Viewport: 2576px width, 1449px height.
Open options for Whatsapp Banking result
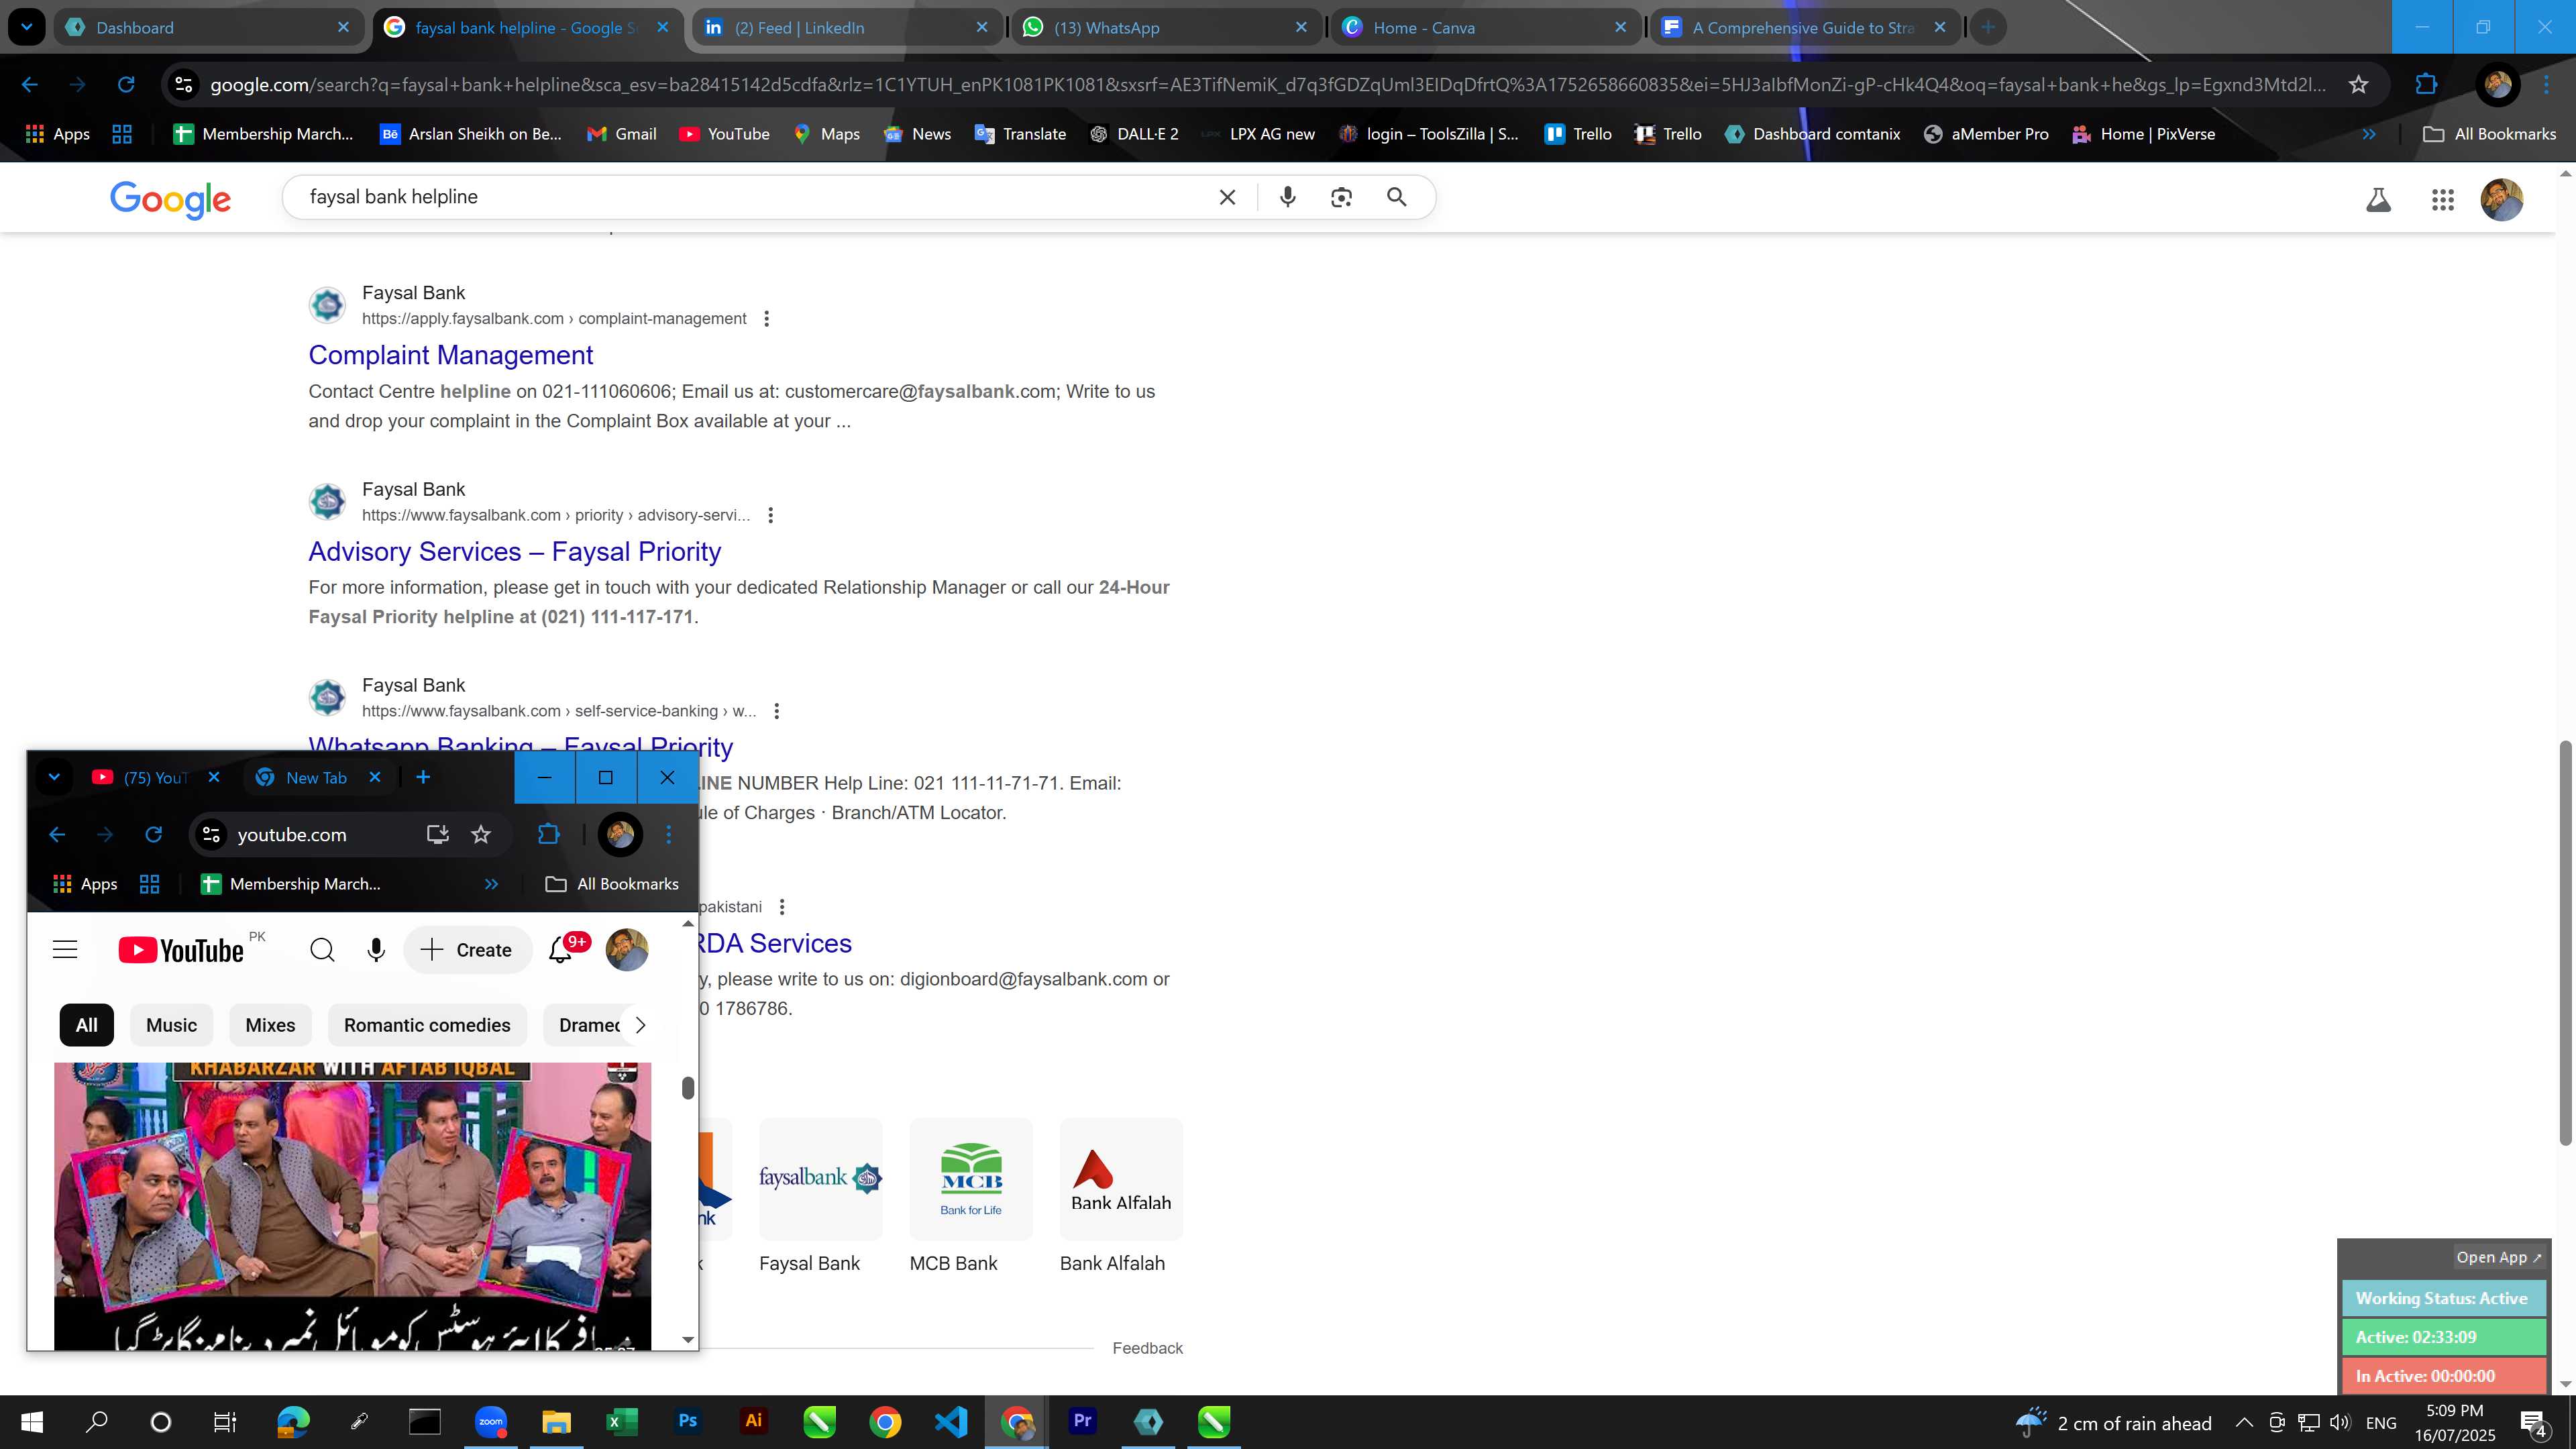[776, 711]
